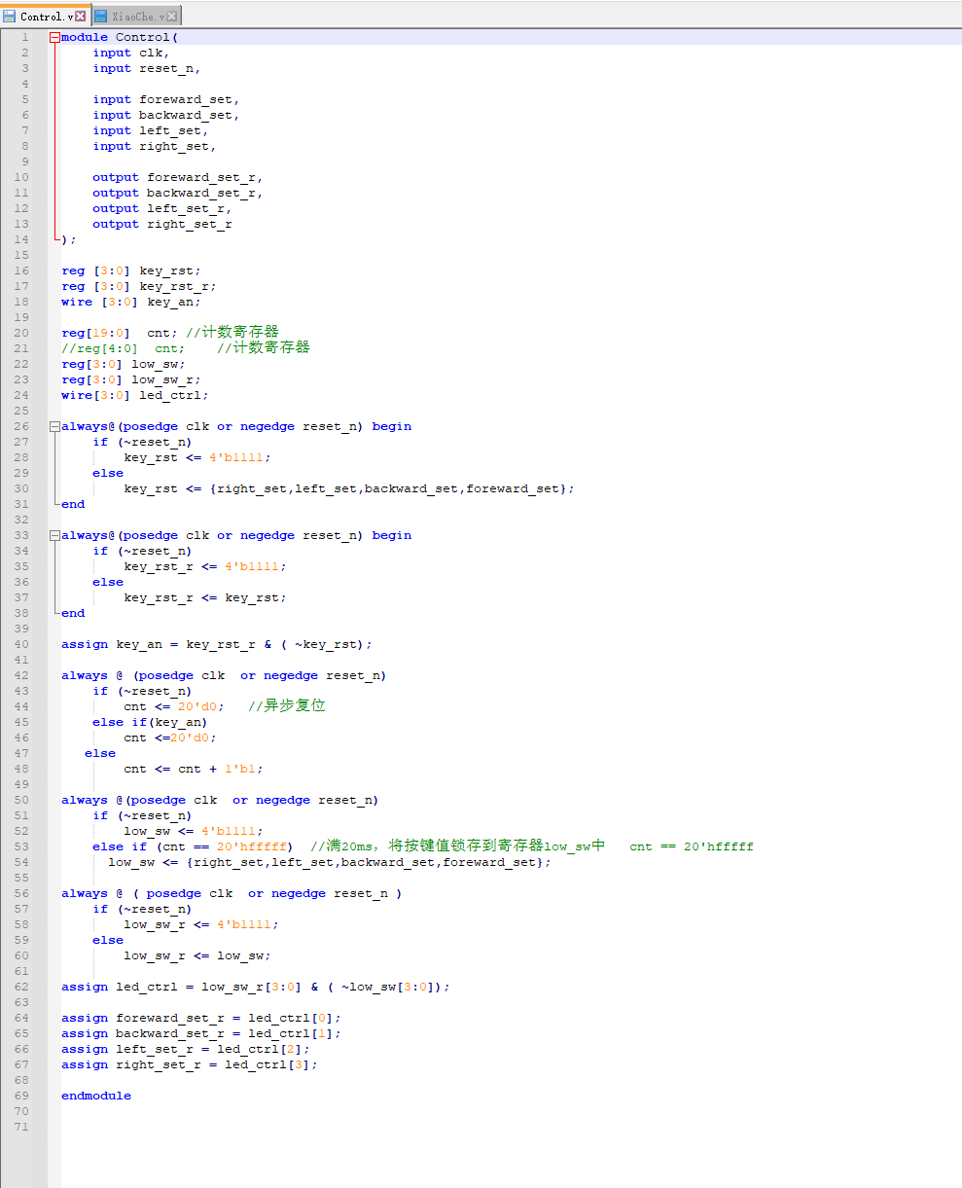
Task: Close the Control.v tab with its X
Action: click(81, 17)
